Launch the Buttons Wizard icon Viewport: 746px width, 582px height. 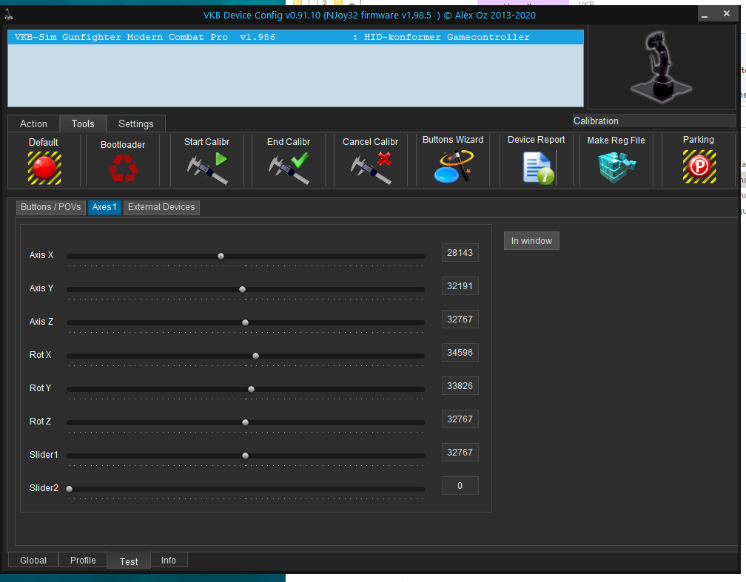[x=454, y=166]
